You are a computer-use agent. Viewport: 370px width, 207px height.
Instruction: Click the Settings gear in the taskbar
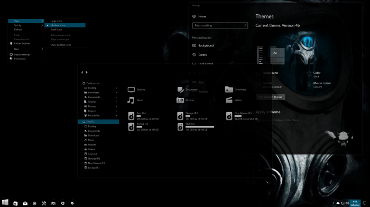pos(63,203)
